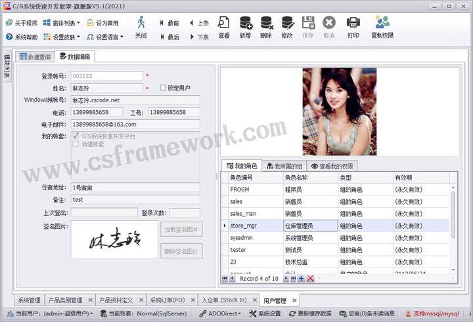Click the 住宿地址 input field

135,188
